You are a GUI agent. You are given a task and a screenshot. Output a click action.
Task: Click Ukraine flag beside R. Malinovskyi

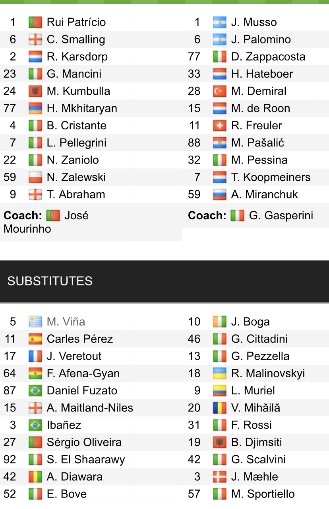pyautogui.click(x=220, y=373)
